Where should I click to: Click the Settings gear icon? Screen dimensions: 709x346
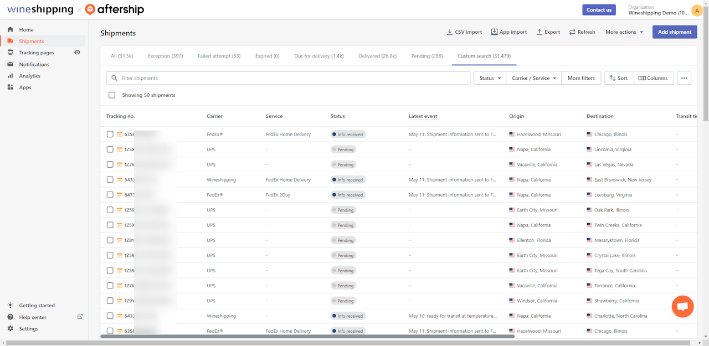click(x=10, y=329)
